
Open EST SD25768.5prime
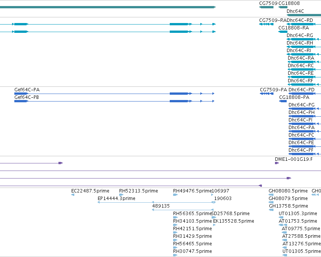coord(230,214)
